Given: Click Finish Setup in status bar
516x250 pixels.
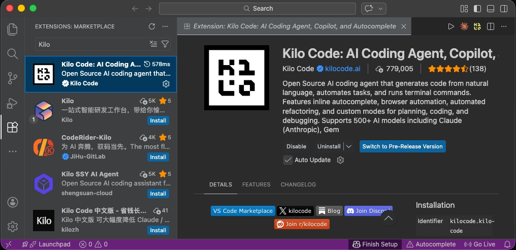Looking at the screenshot, I should click(375, 244).
